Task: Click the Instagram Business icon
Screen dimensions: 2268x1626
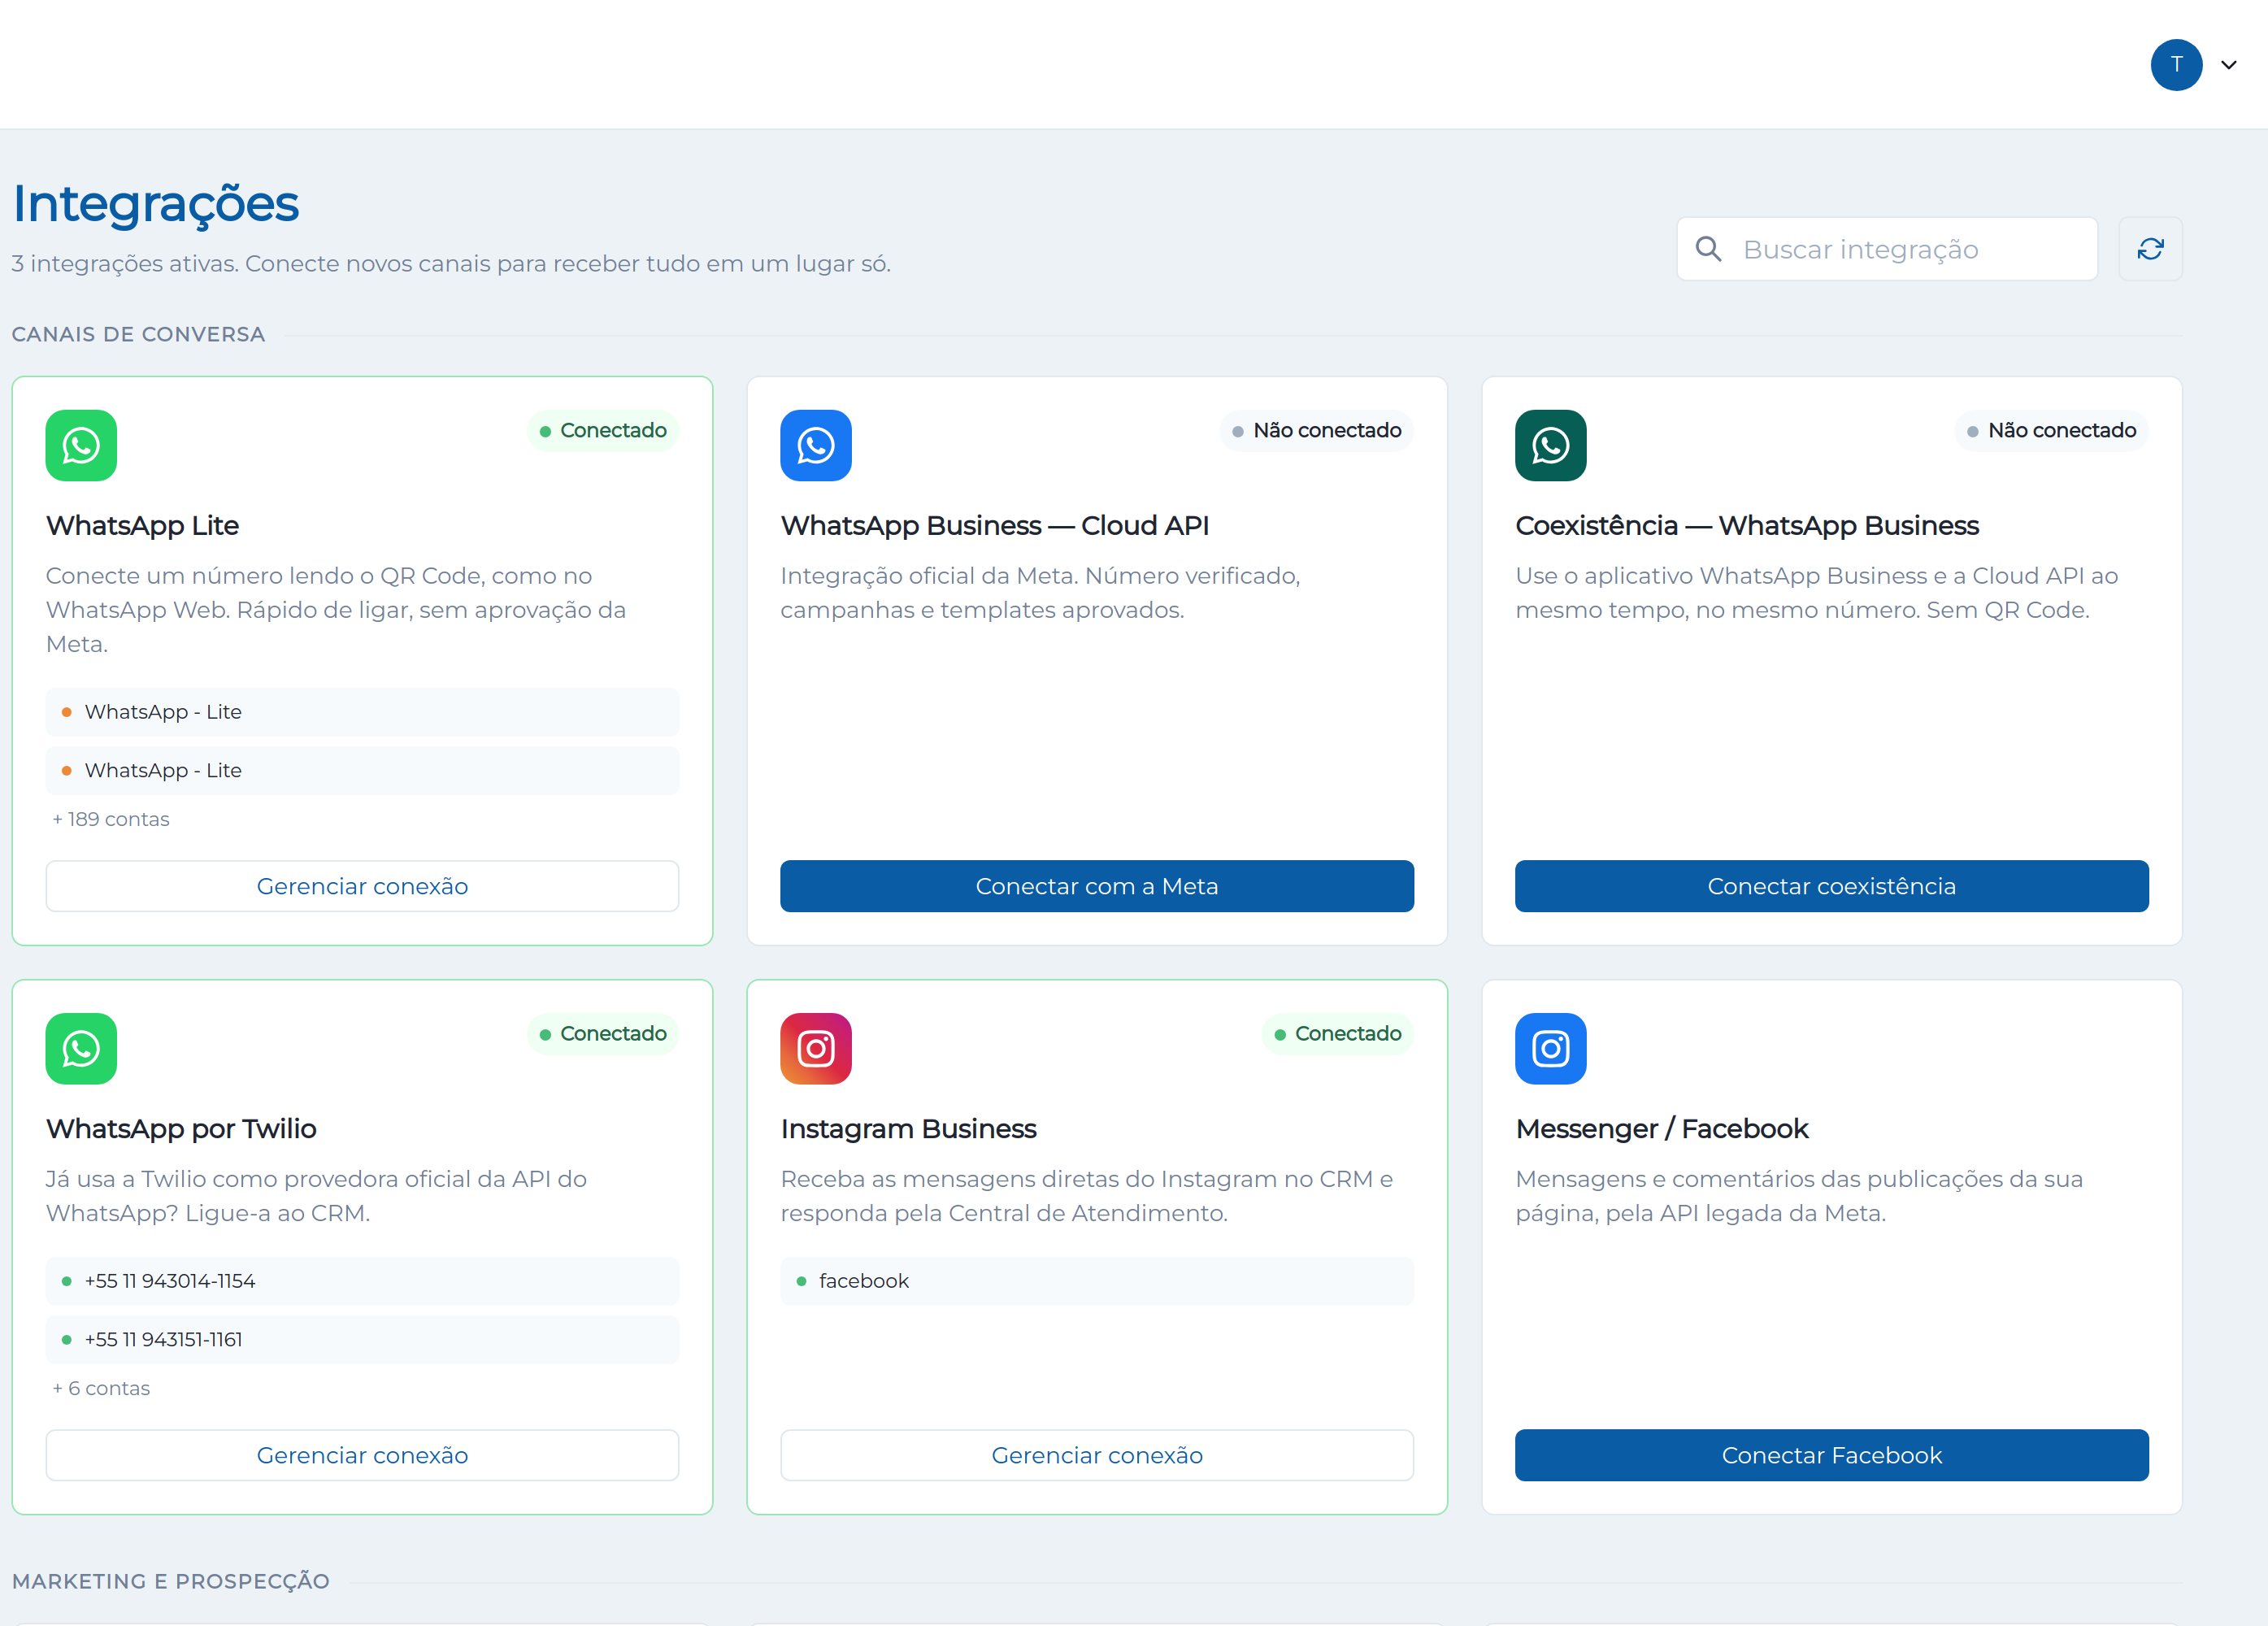Action: [816, 1049]
